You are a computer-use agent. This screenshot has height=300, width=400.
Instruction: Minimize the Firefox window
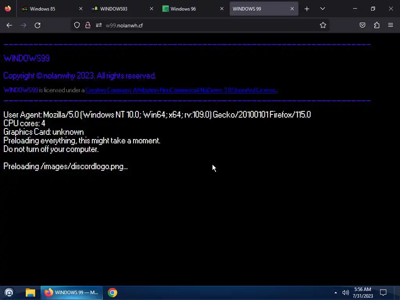[355, 9]
